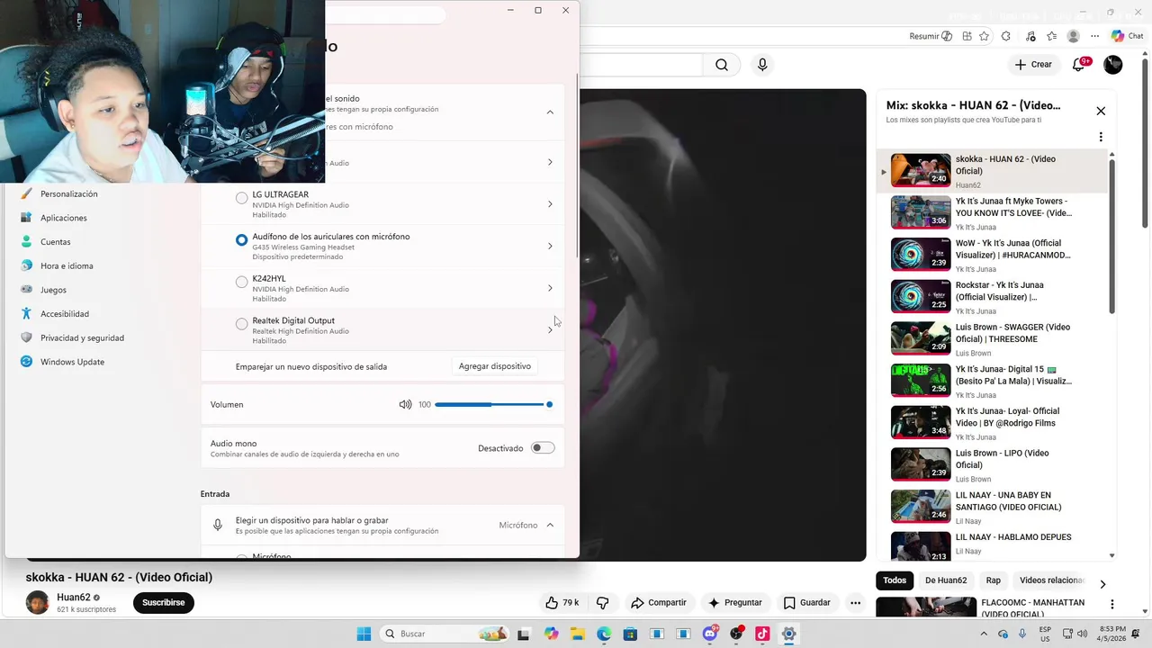Open Huan62 channel name link
Viewport: 1152px width, 648px height.
tap(74, 597)
